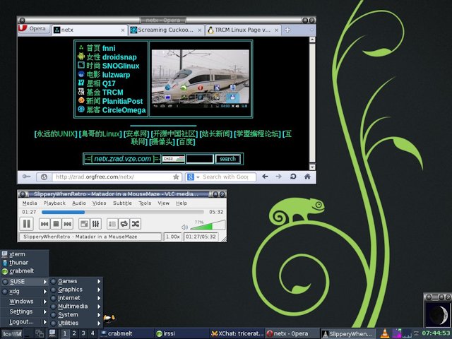Expand the Logout submenu
The width and height of the screenshot is (452, 339).
[x=25, y=322]
